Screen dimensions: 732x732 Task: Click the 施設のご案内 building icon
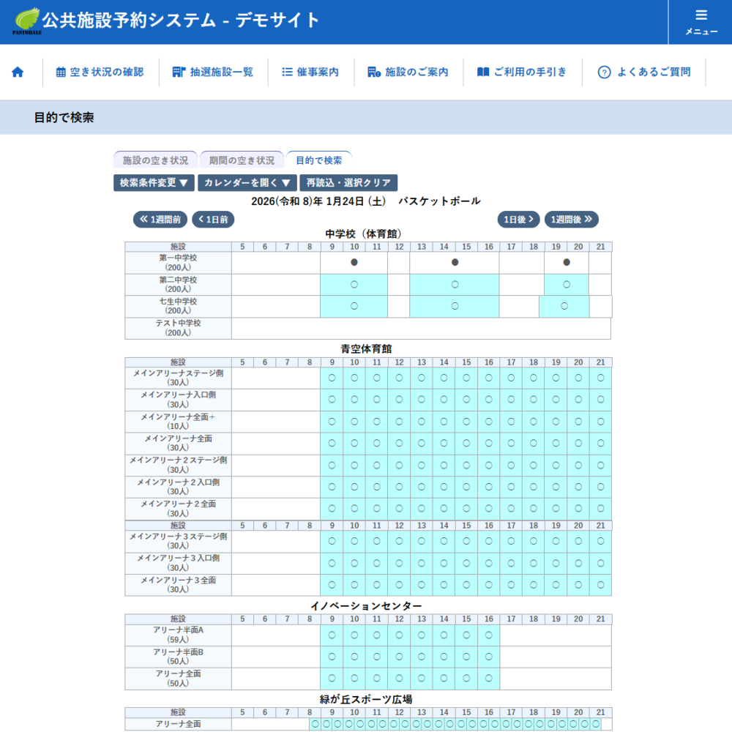[x=373, y=72]
